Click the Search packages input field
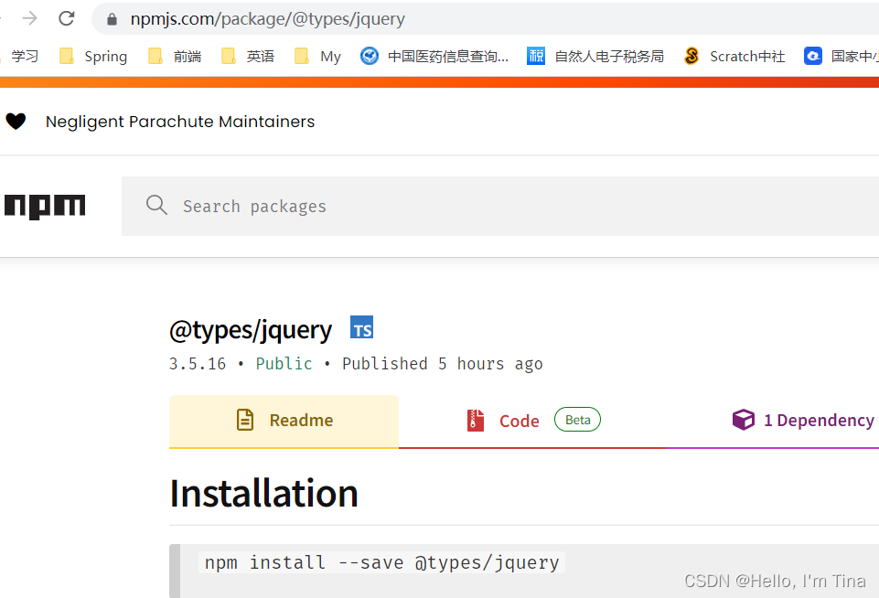Screen dimensions: 879x598 point(366,205)
